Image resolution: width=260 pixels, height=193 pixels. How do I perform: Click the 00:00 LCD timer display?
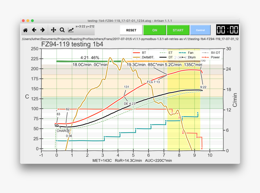tap(227, 30)
